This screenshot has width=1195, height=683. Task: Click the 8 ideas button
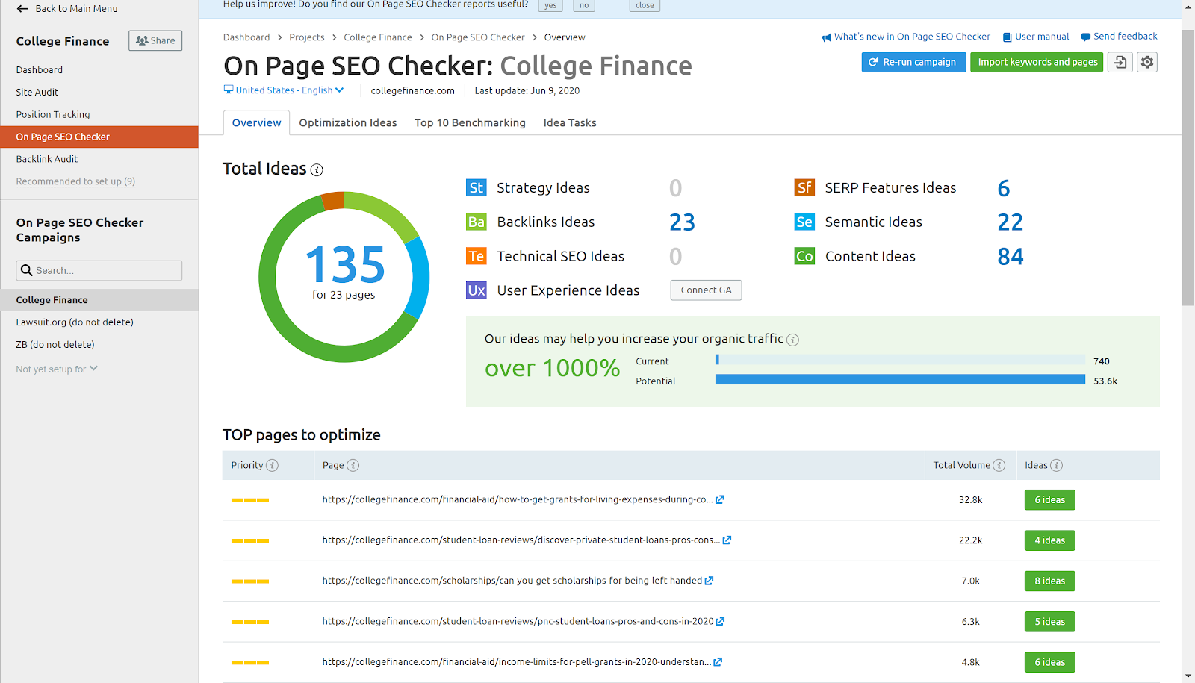(1049, 581)
